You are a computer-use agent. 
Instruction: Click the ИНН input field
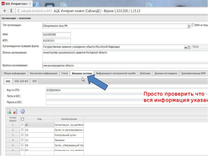(x=57, y=35)
